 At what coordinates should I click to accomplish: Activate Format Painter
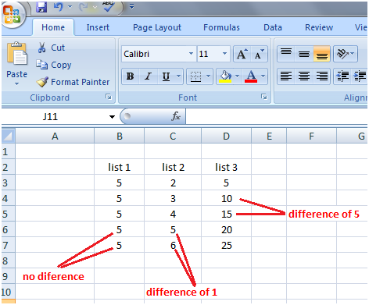[73, 82]
